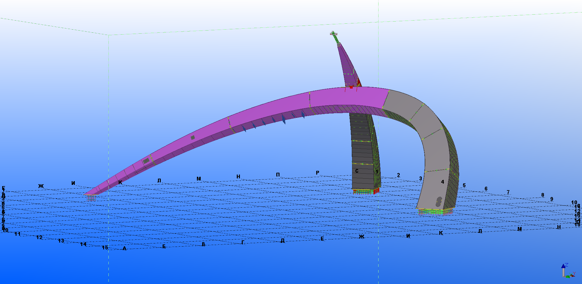Viewport: 582px width, 284px height.
Task: Click the red connection at the spire base
Action: point(351,87)
